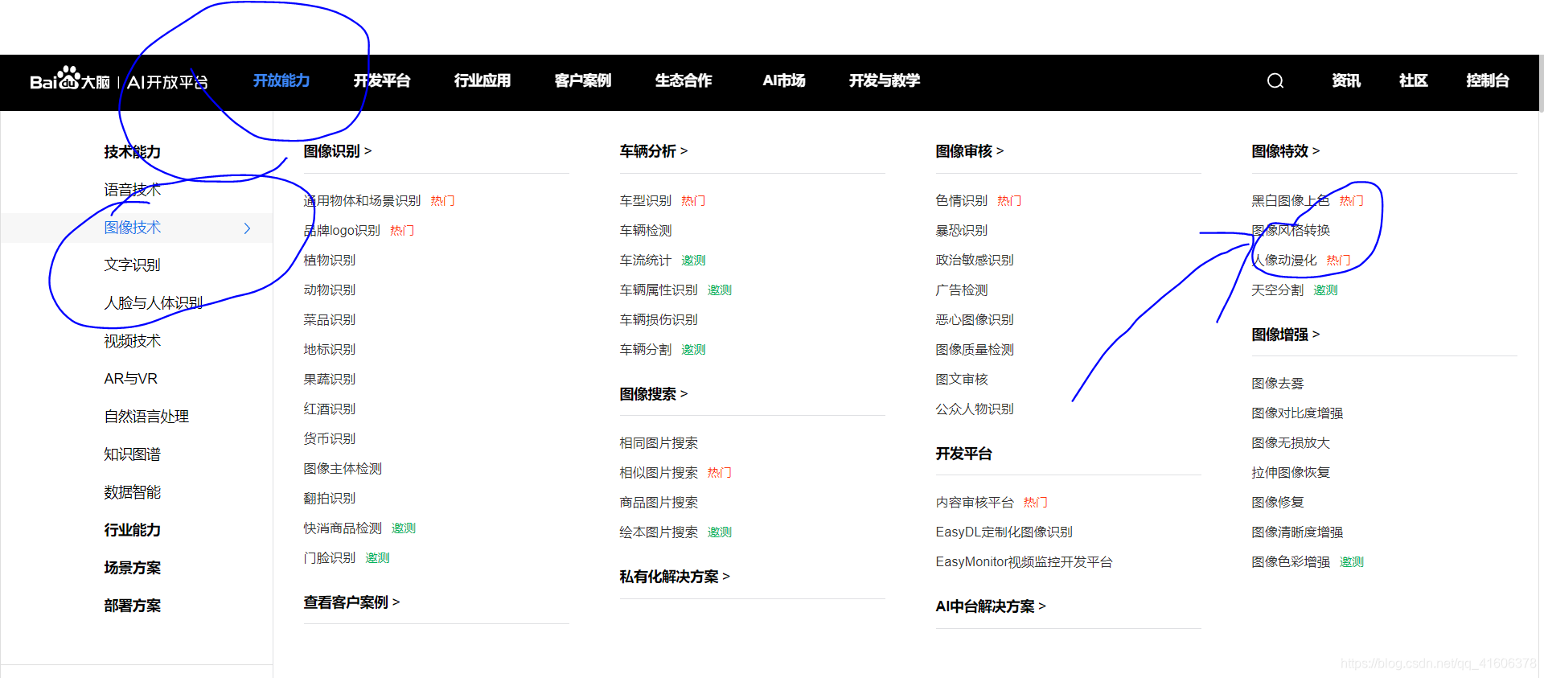The width and height of the screenshot is (1544, 678).
Task: Select AR与VR in the sidebar
Action: point(130,379)
